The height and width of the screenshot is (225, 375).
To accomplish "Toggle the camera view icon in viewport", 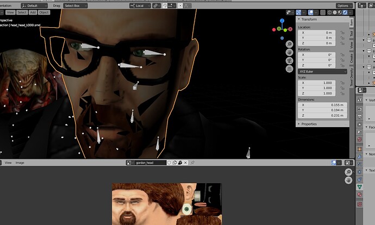I will (x=289, y=60).
